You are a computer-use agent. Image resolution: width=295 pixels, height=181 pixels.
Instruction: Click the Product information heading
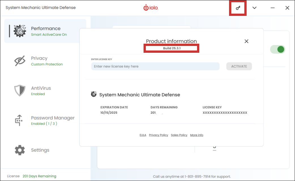(x=171, y=41)
